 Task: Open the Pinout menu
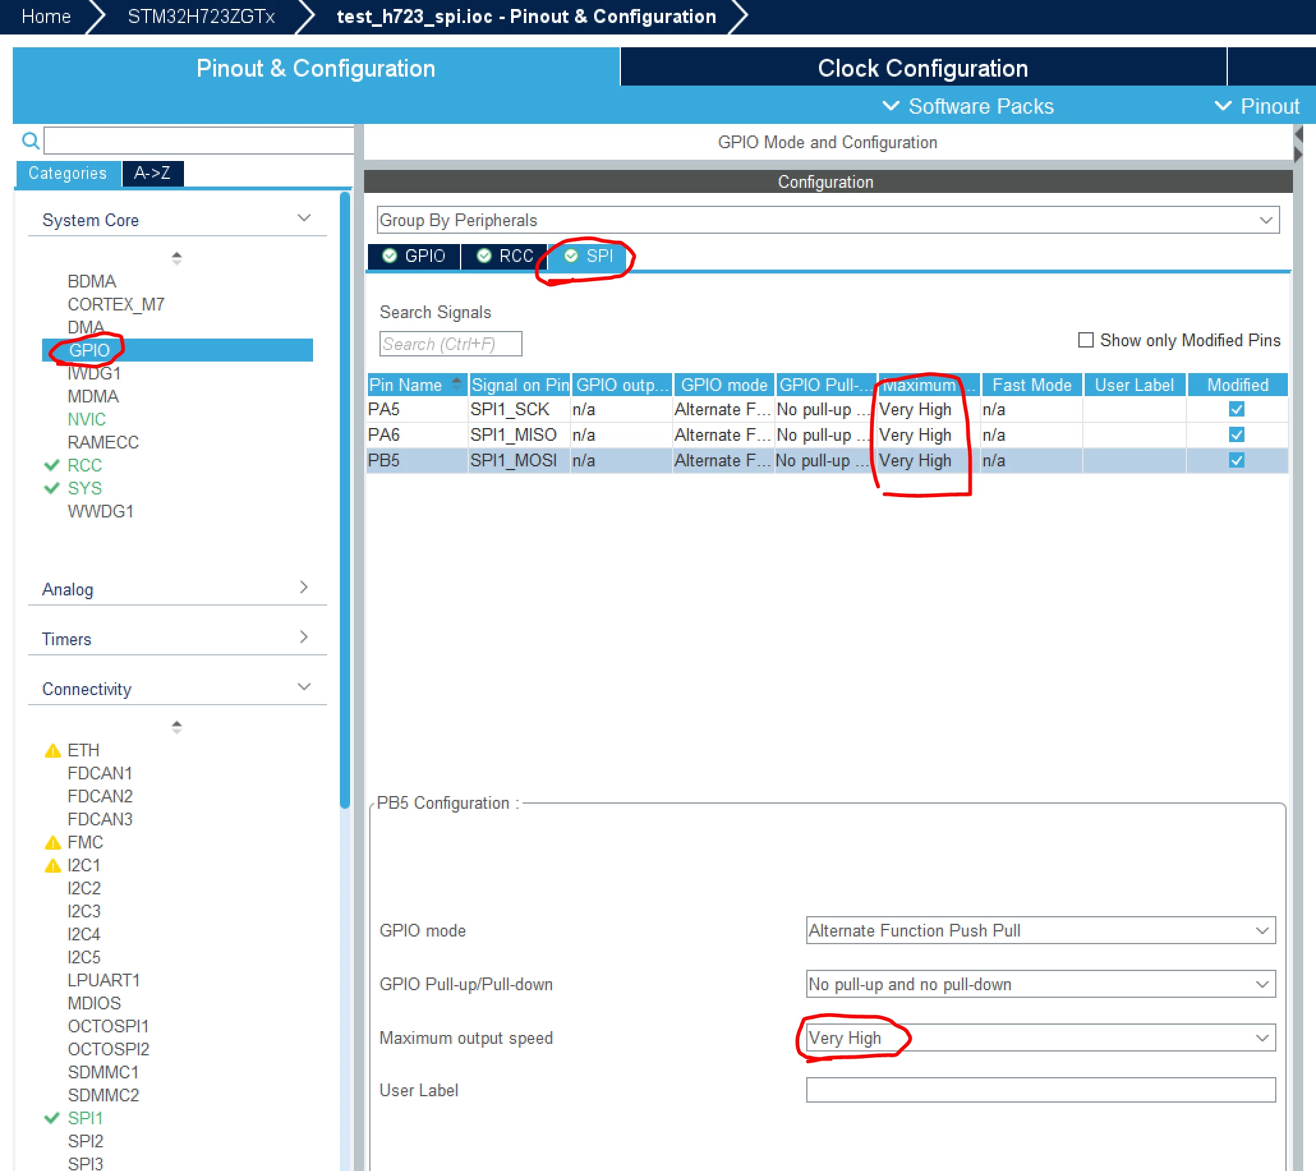[x=1257, y=106]
